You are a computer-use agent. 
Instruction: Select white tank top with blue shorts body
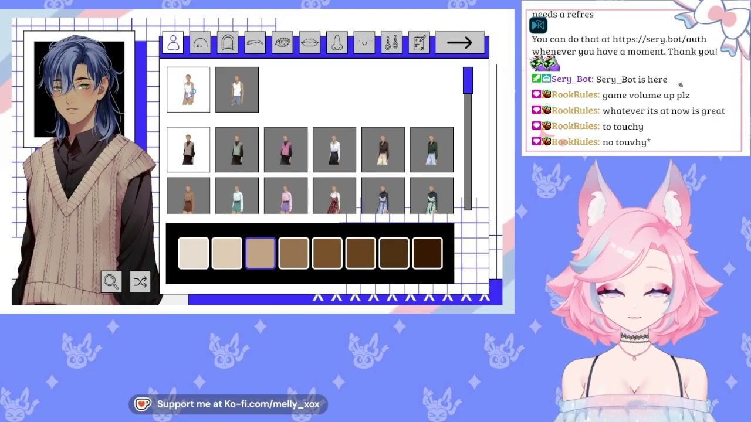[237, 90]
